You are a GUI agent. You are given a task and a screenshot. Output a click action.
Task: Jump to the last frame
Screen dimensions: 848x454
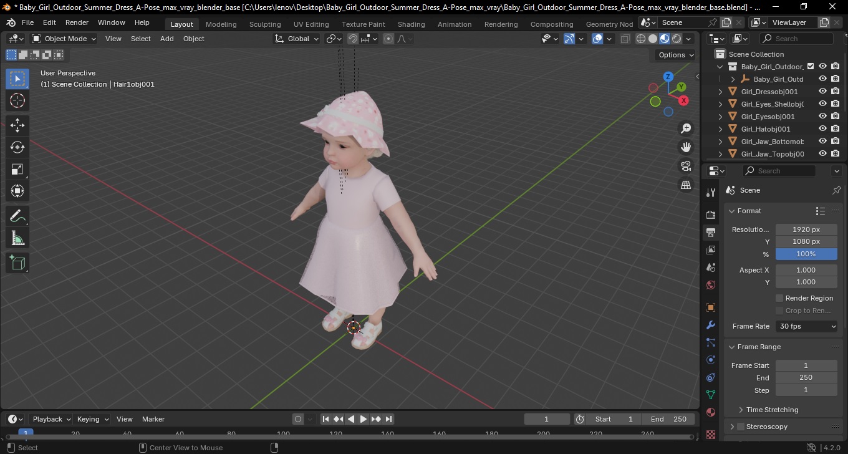click(388, 419)
